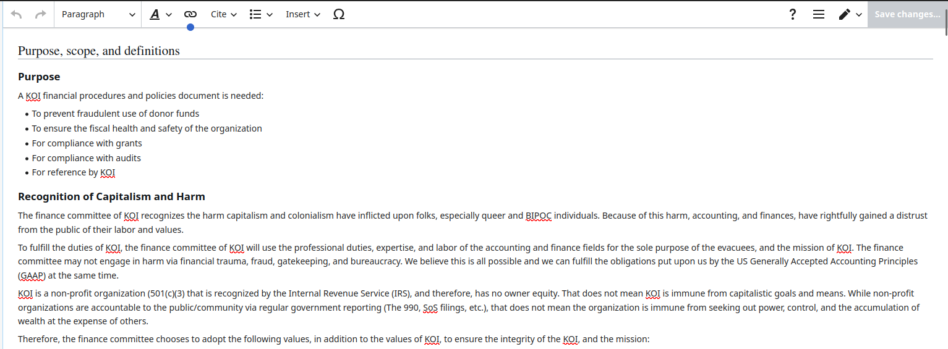Click the Recognition of Capitalism and Harm heading
Screen dimensions: 948x349
(x=111, y=196)
